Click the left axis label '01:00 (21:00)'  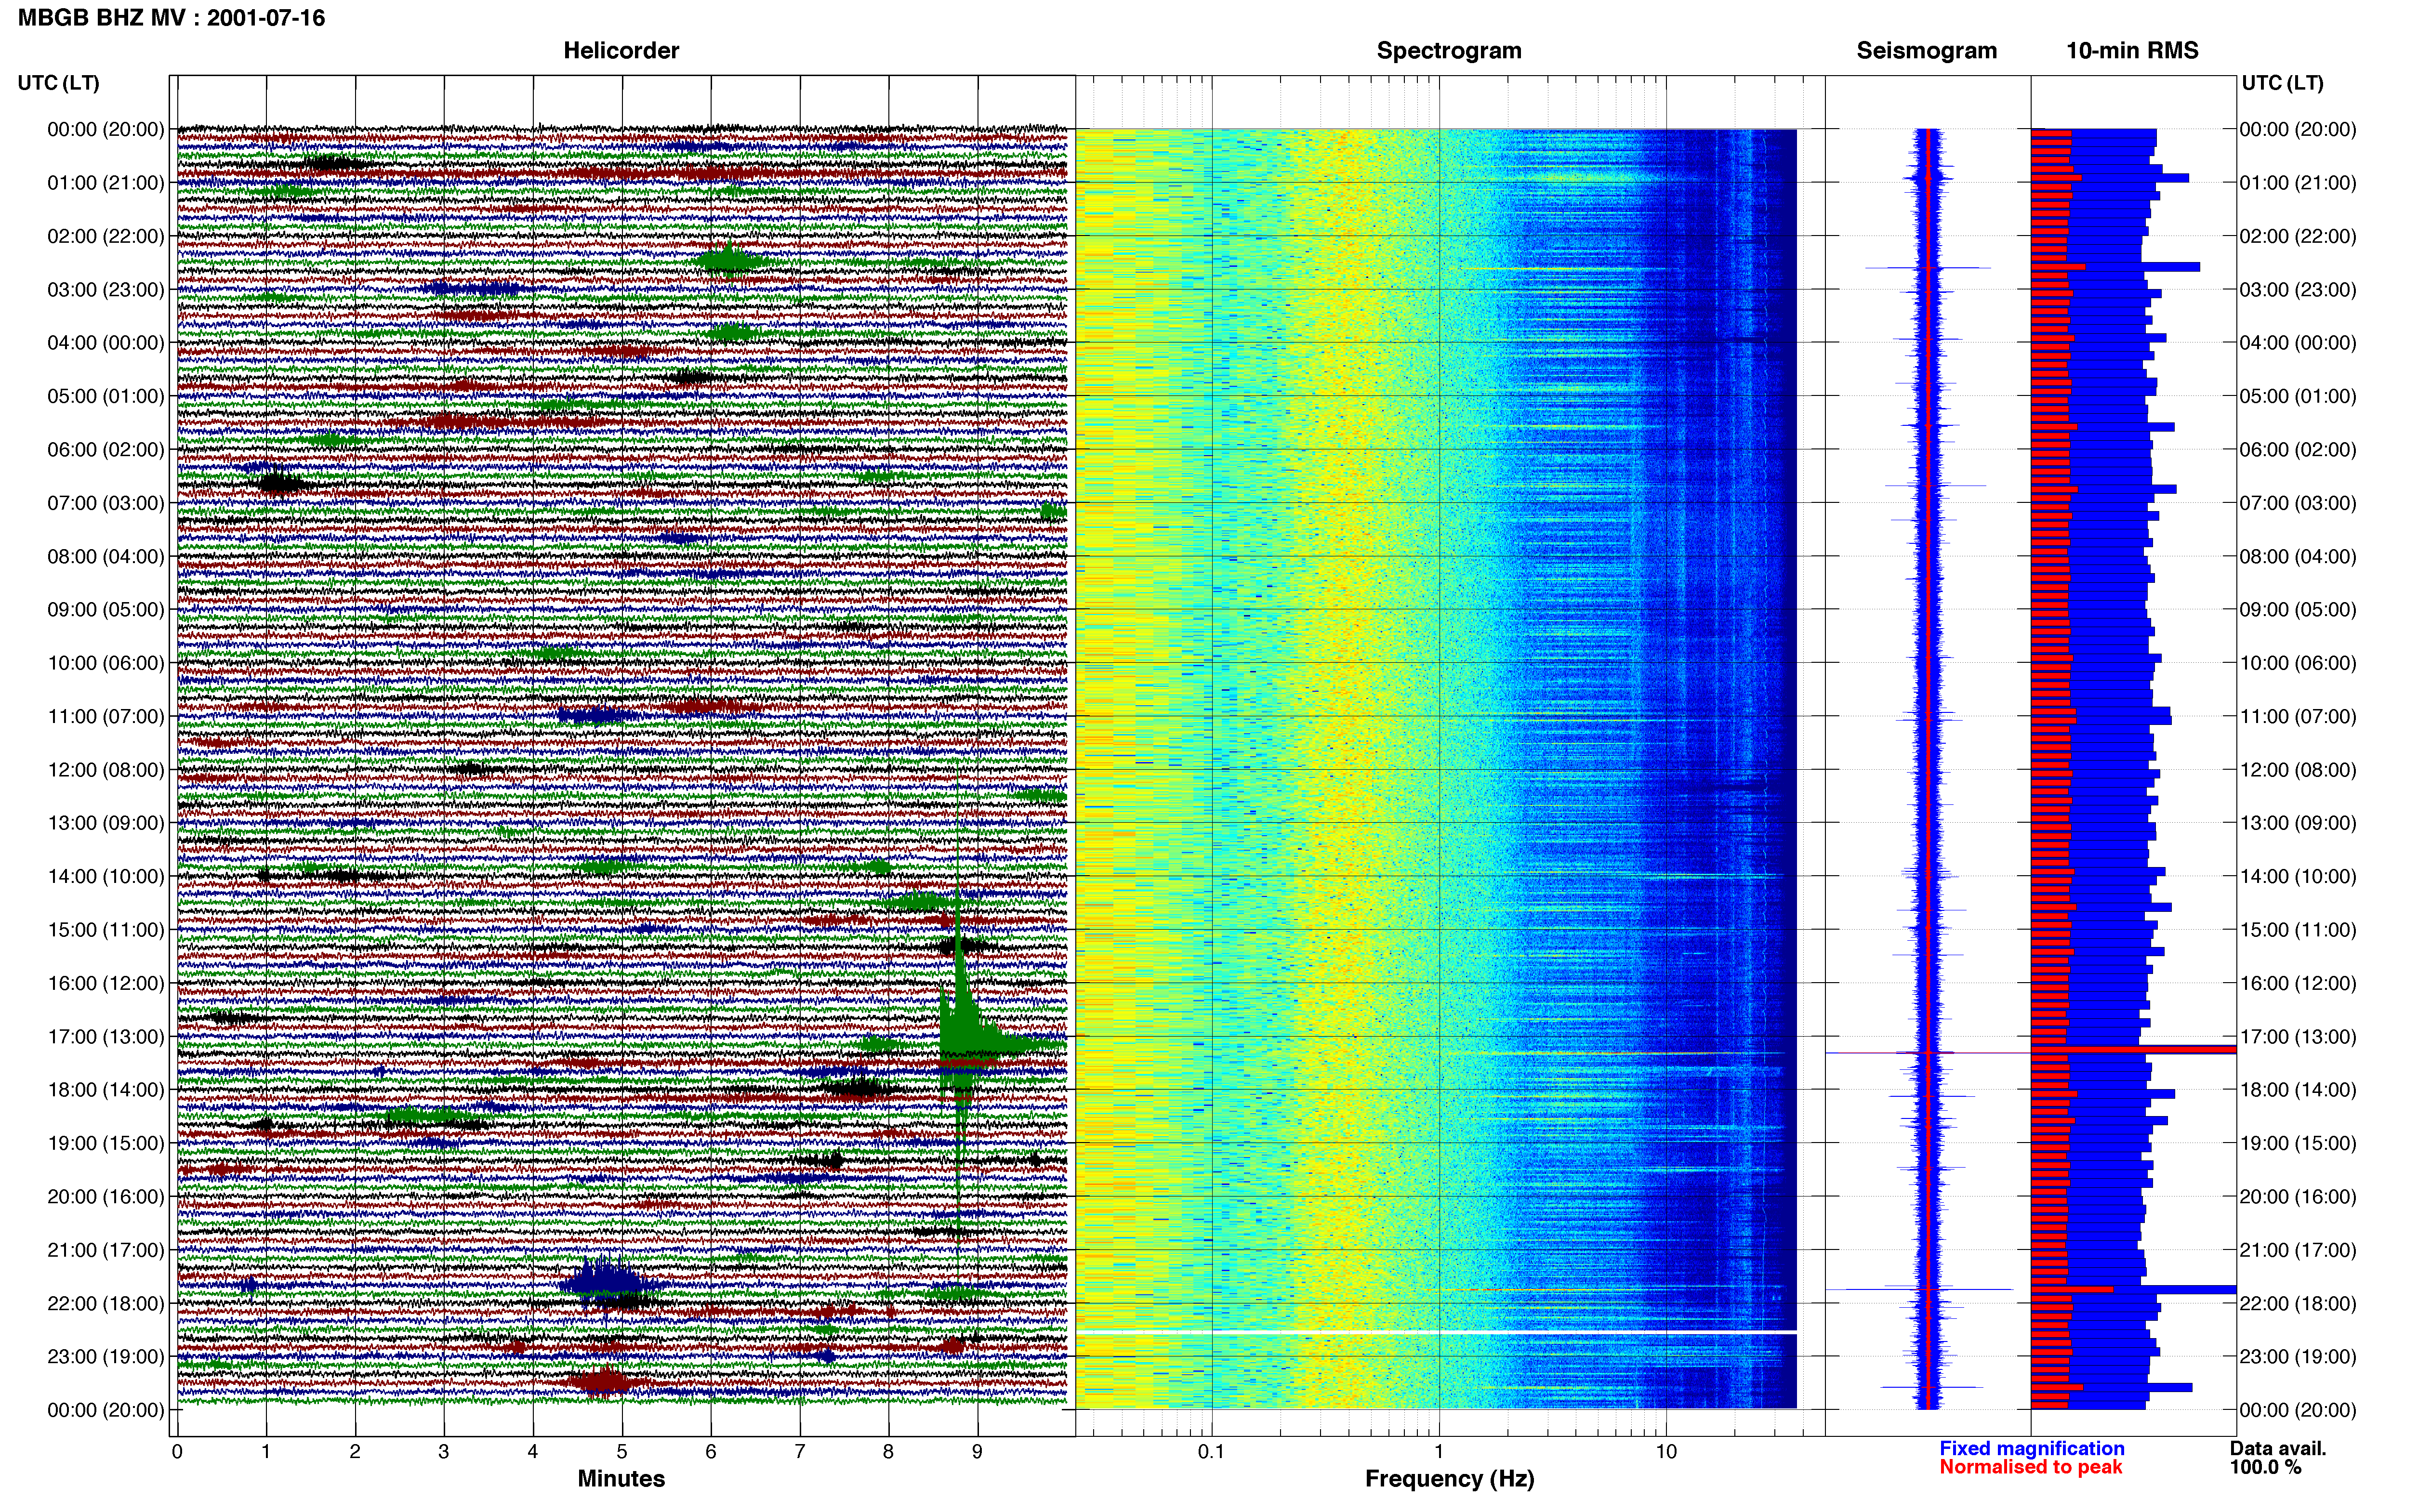105,182
